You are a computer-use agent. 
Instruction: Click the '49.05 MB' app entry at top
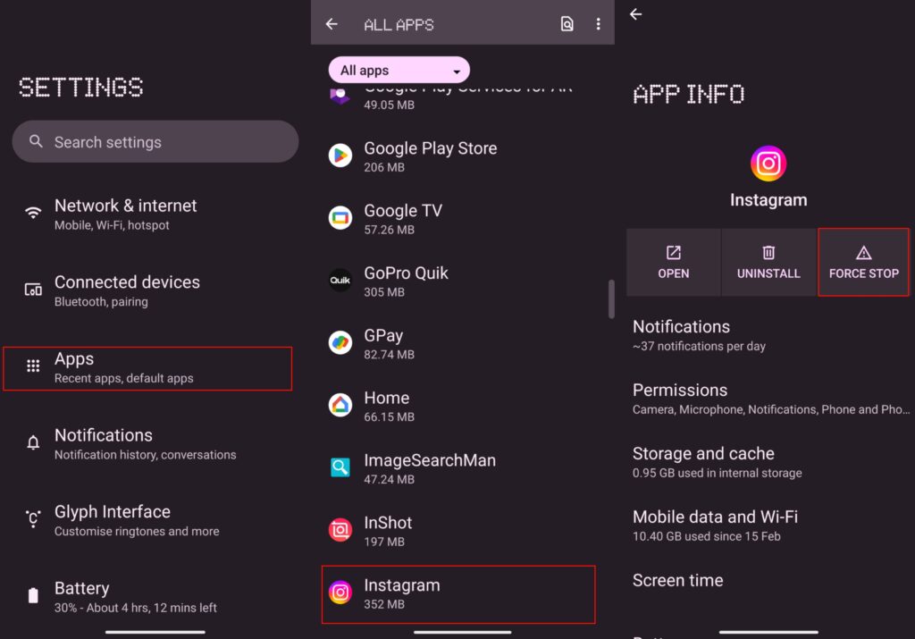[x=462, y=101]
